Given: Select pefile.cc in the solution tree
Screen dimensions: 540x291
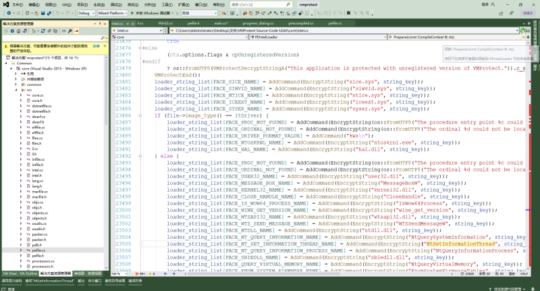Looking at the screenshot, I should [x=37, y=249].
